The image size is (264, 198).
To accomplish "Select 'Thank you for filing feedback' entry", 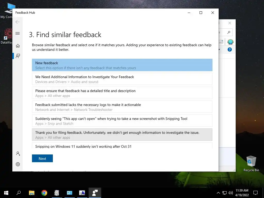I will click(x=122, y=135).
